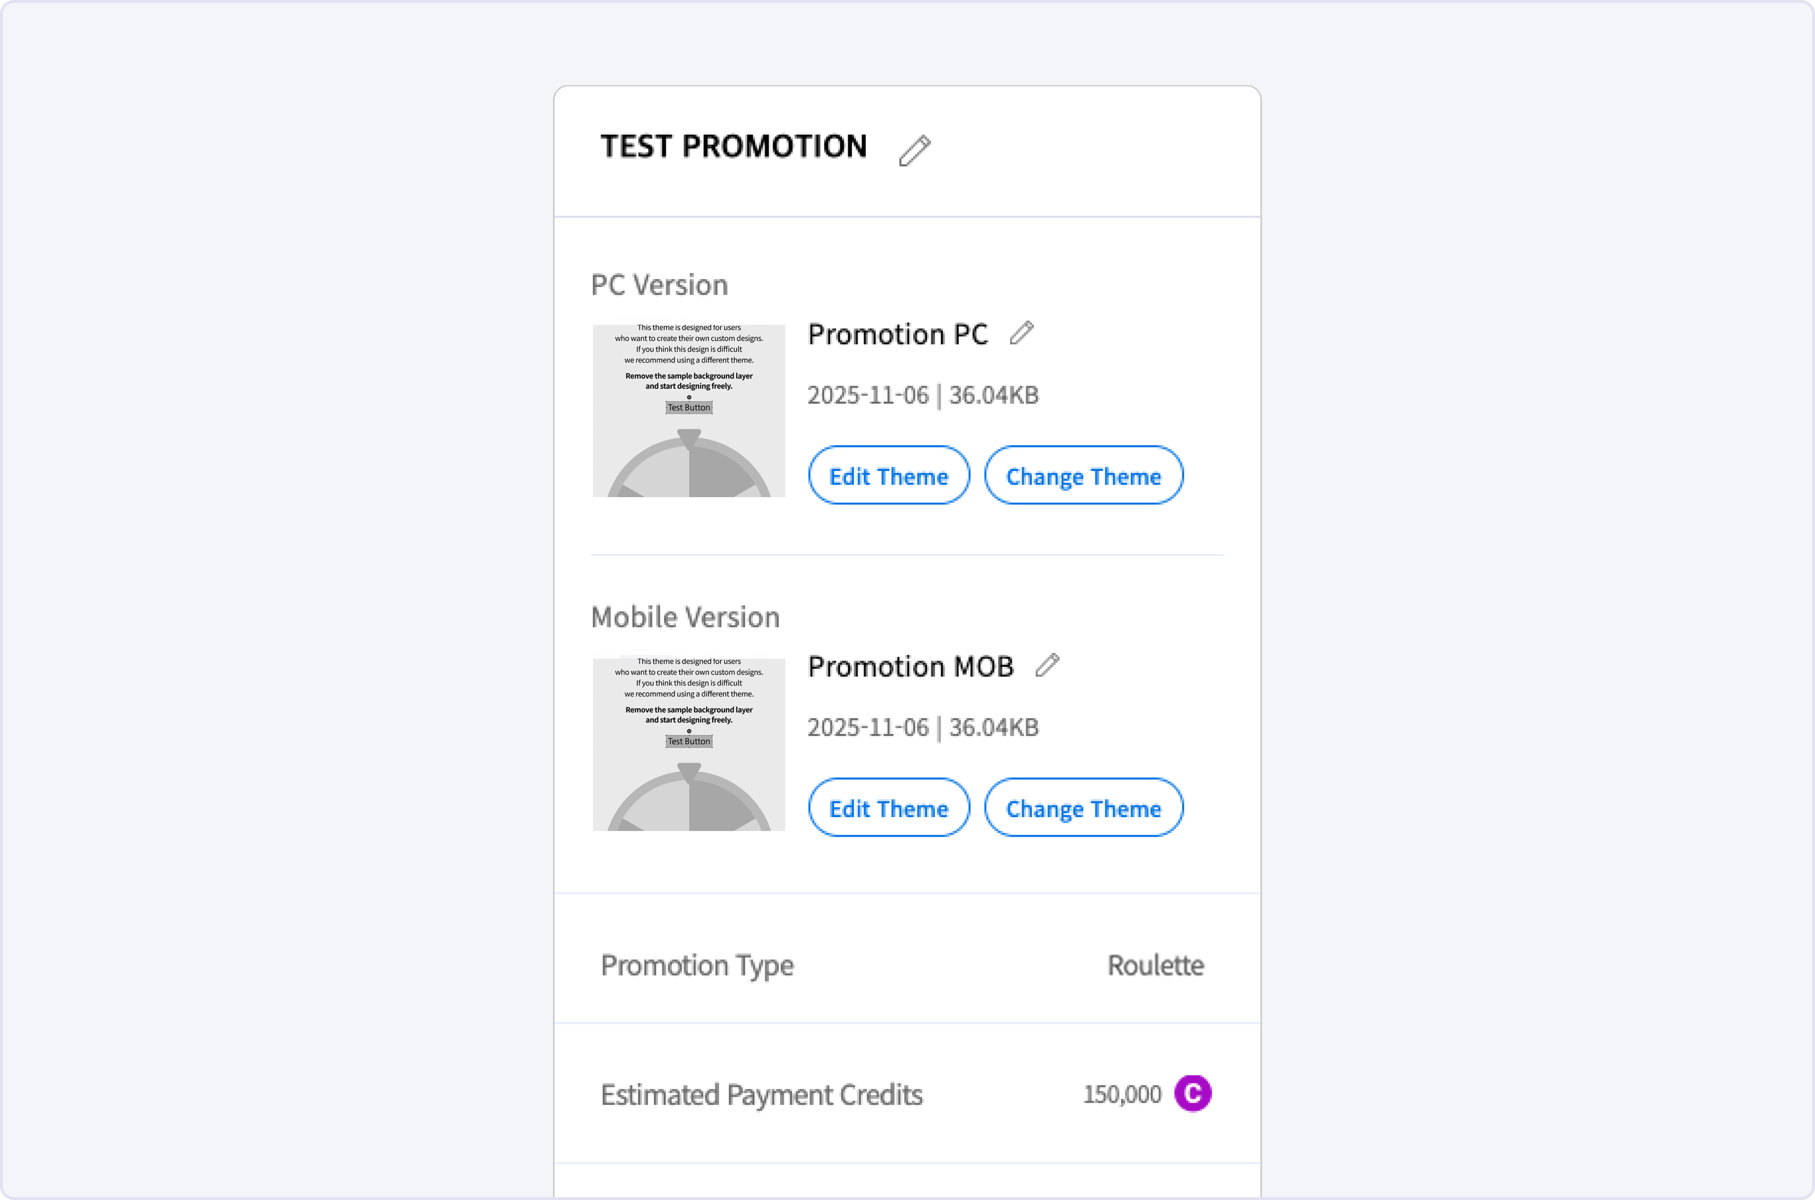Click the edit pencil next to Promotion PC
Image resolution: width=1815 pixels, height=1200 pixels.
1021,334
